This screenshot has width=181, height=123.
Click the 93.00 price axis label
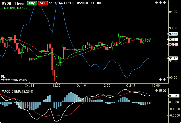click(173, 28)
